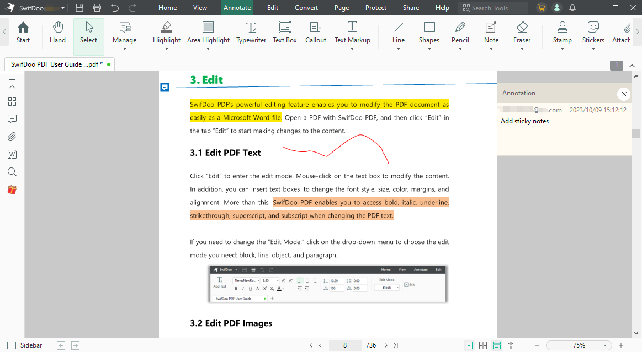Go to the last page
The height and width of the screenshot is (352, 642).
396,345
